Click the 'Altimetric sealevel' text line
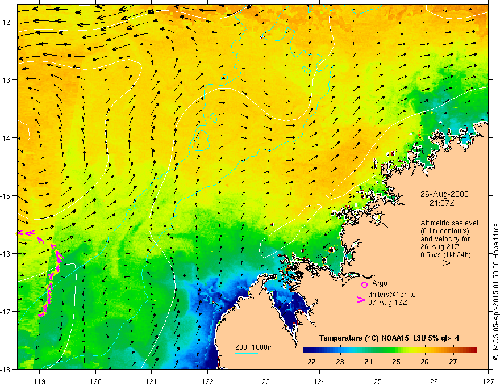 (449, 223)
